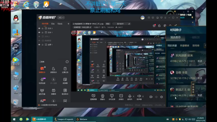Viewport: 217px width, 122px height.
Task: Click the user avatar in title bar
Action: (x=142, y=18)
